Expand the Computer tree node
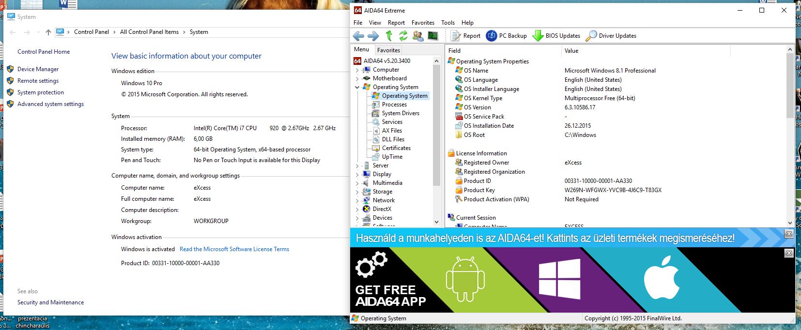Image resolution: width=801 pixels, height=330 pixels. 357,70
